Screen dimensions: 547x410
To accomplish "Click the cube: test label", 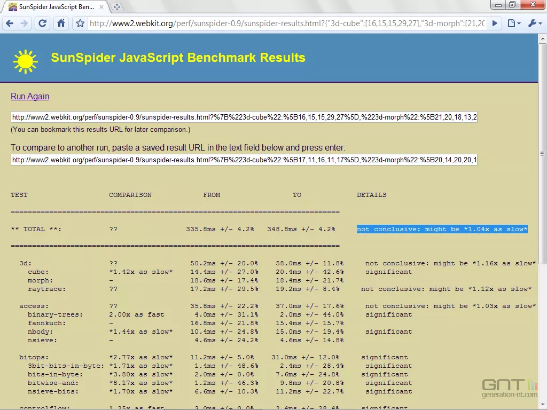I will (38, 272).
